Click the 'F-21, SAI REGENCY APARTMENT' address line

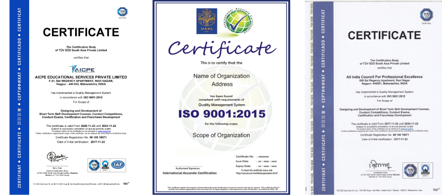coord(81,81)
